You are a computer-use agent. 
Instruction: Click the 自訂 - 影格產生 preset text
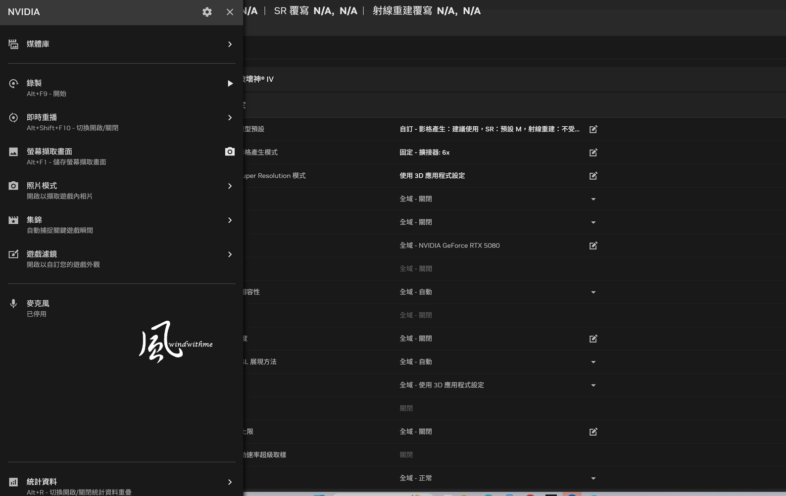click(x=490, y=129)
